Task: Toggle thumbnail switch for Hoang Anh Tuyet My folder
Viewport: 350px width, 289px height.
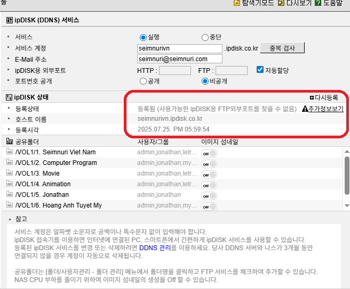Action: pos(209,207)
